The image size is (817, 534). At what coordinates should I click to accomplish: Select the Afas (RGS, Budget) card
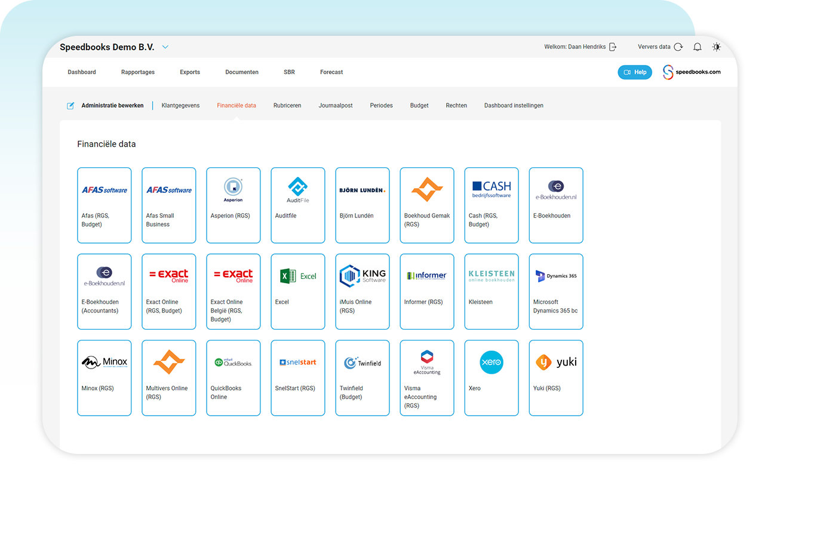(105, 205)
